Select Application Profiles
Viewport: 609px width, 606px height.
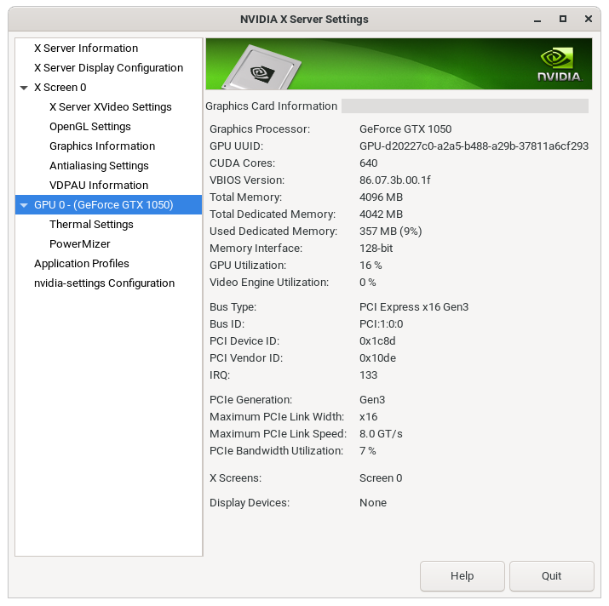(x=81, y=264)
